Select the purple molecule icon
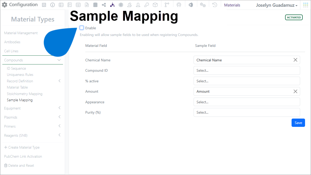Image resolution: width=311 pixels, height=175 pixels. click(x=112, y=5)
